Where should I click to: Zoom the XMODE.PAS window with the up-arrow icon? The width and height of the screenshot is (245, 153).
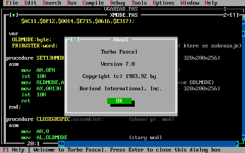coord(234,15)
